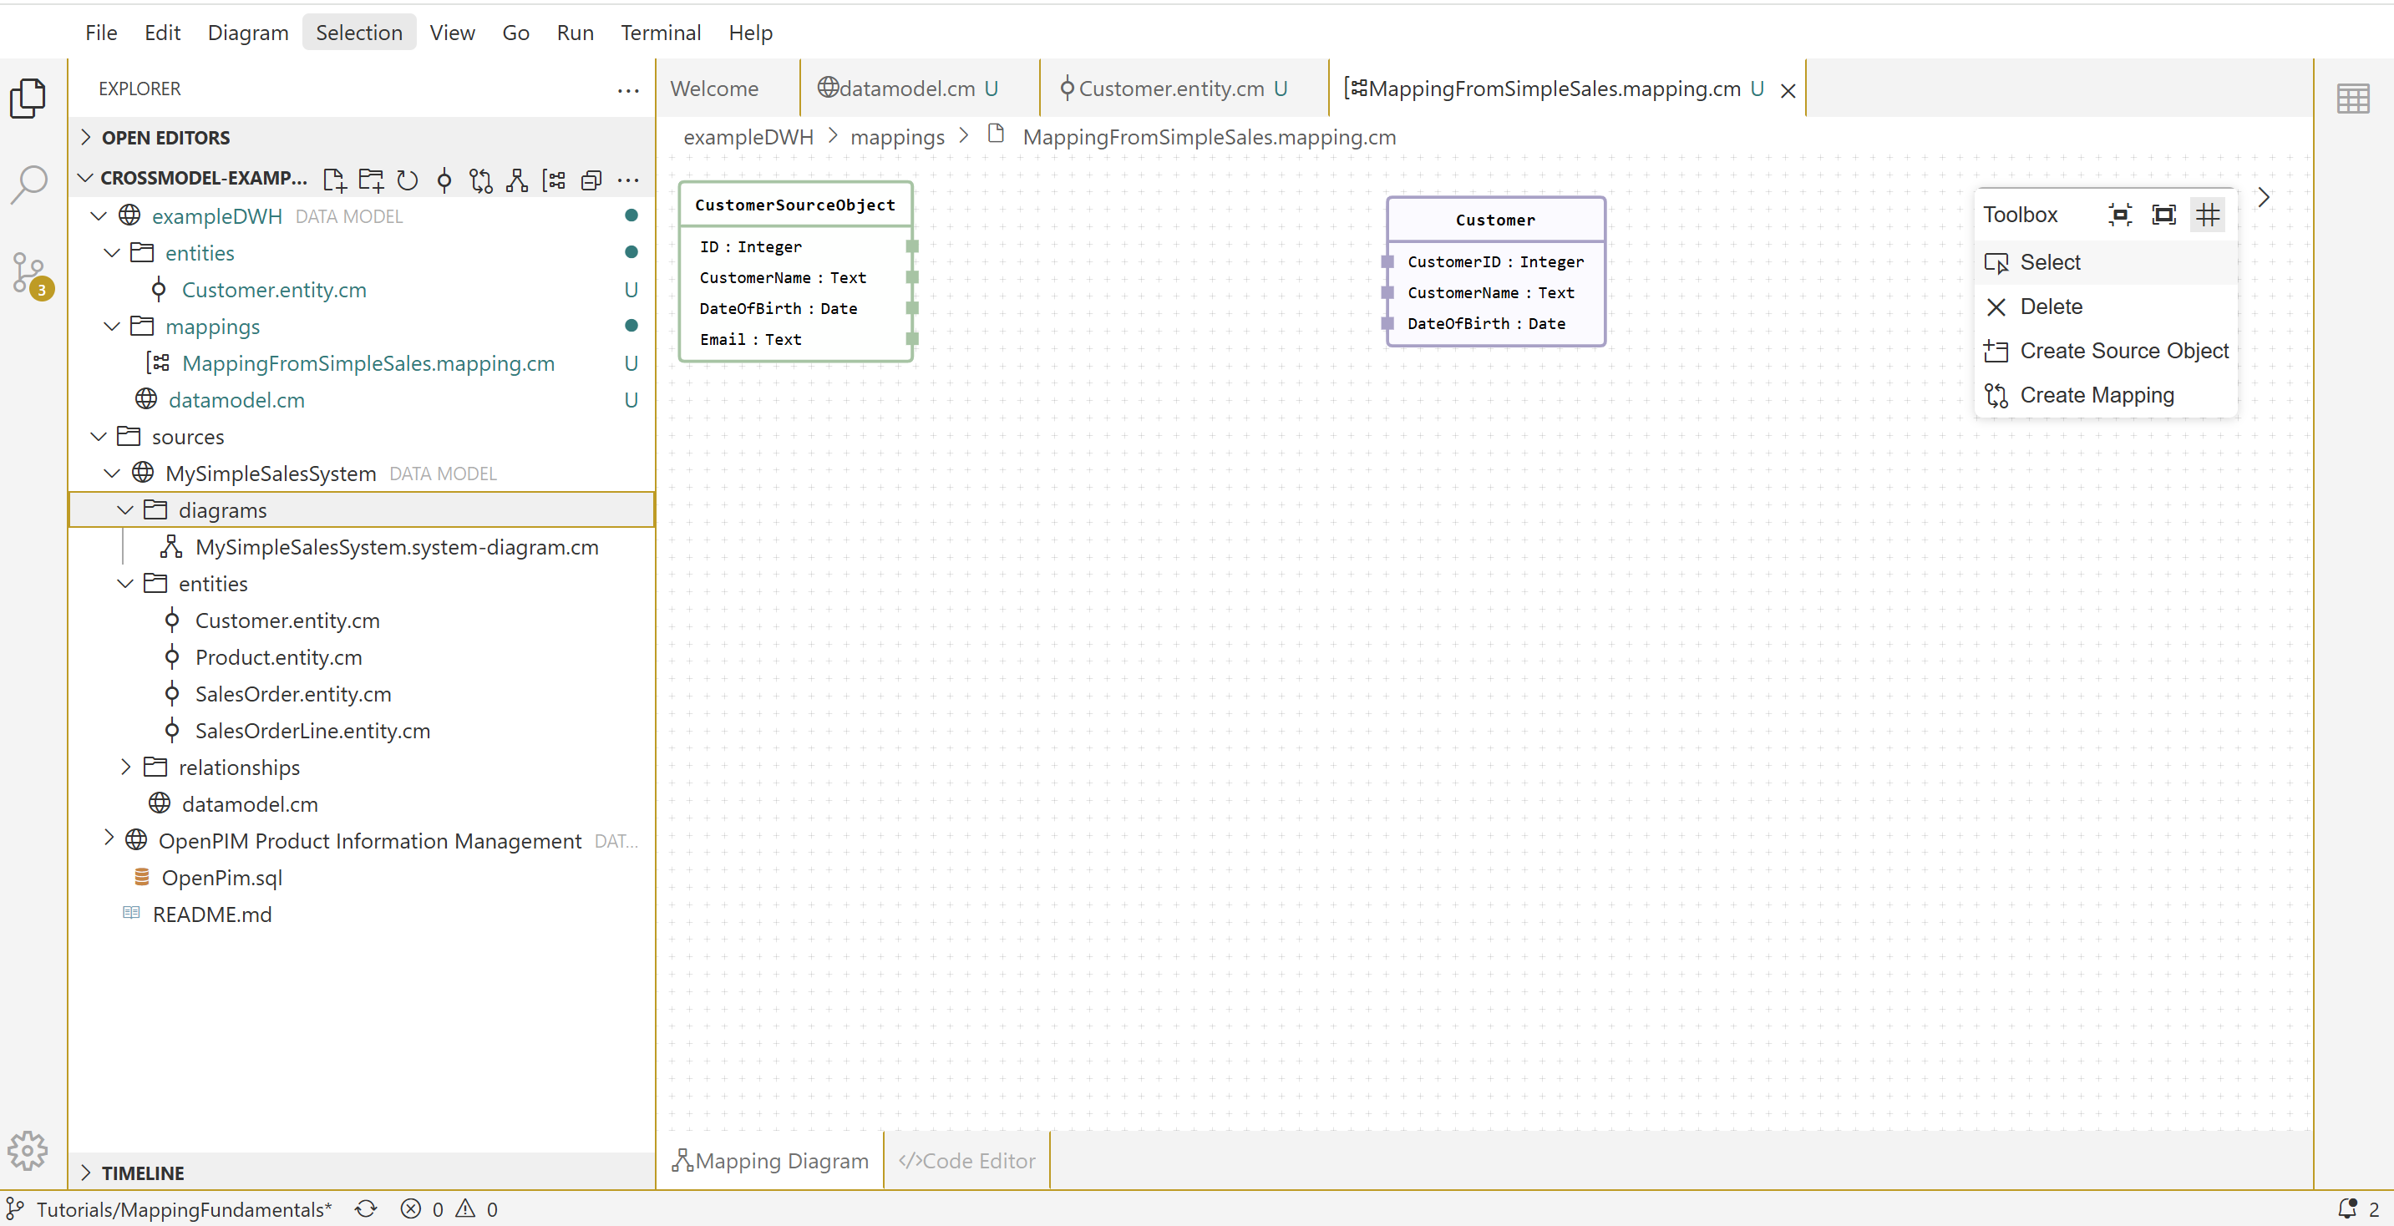The image size is (2394, 1226).
Task: Open SalesOrderLine.entity.cm in the explorer
Action: pyautogui.click(x=312, y=731)
